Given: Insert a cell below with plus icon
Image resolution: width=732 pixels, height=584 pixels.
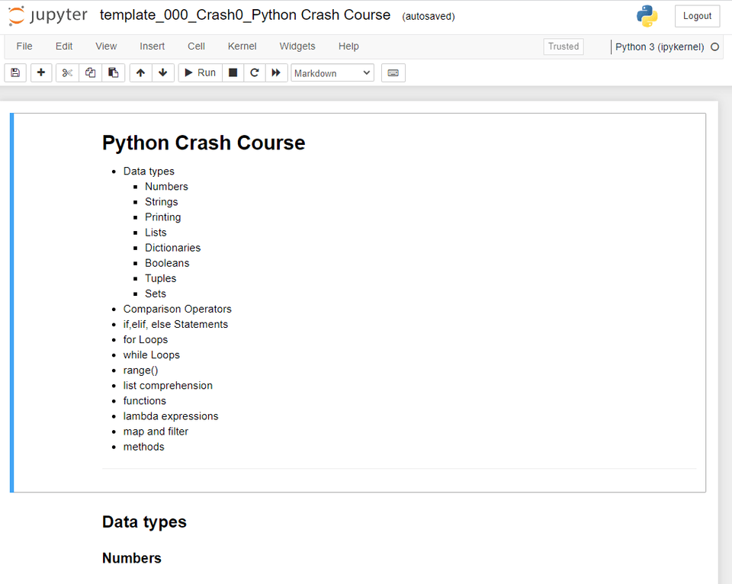Looking at the screenshot, I should (x=41, y=73).
